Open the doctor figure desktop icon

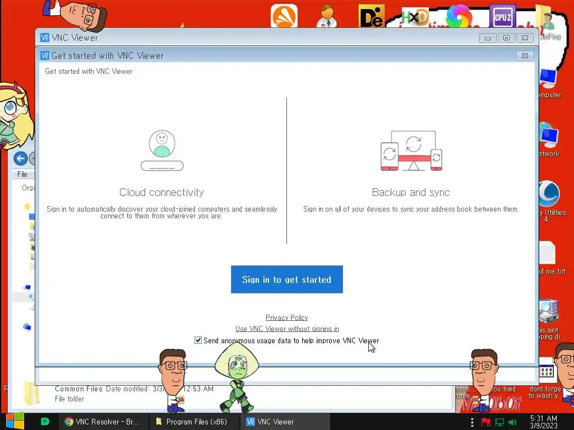[x=327, y=16]
